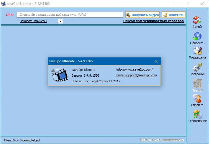
Task: Open Список поддерживаемых серверов link
Action: [154, 21]
